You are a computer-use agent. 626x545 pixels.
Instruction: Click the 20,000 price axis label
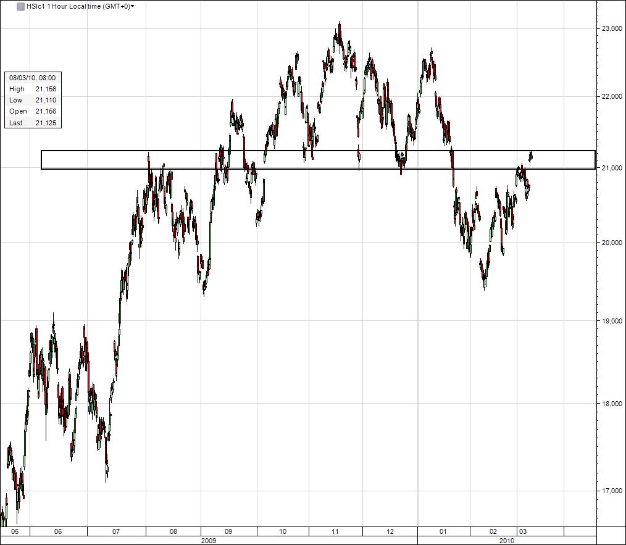click(611, 243)
